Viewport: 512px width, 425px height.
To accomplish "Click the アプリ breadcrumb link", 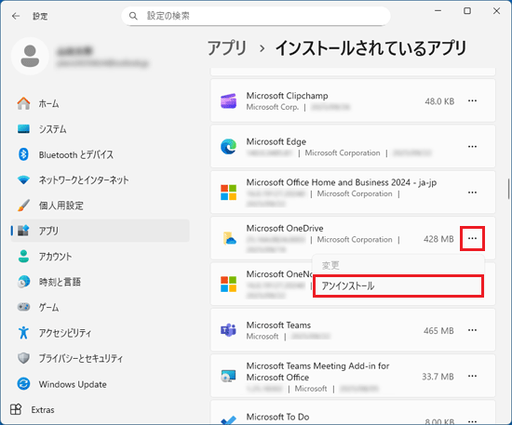I will click(227, 48).
